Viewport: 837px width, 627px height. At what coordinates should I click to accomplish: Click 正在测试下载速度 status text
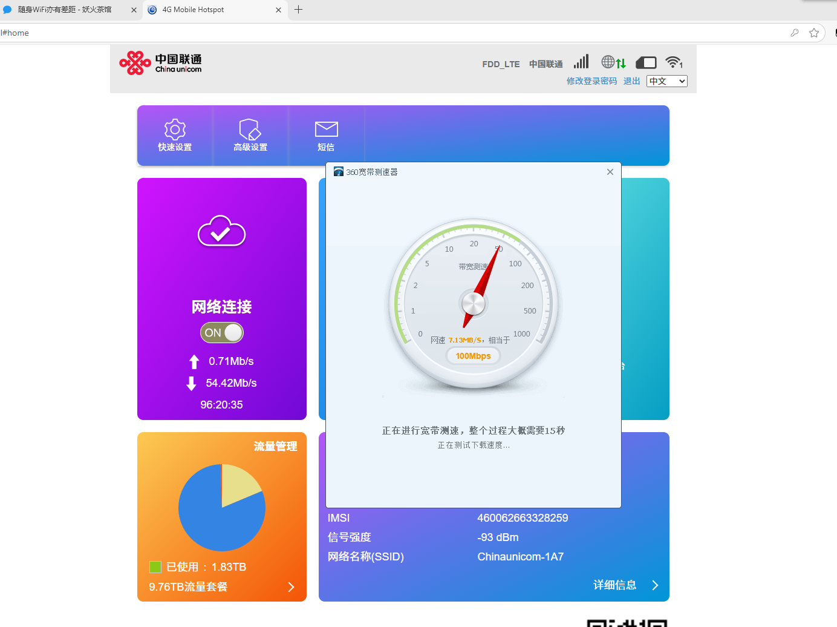(474, 445)
